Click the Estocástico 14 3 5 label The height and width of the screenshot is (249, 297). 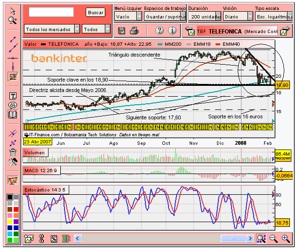click(x=46, y=190)
